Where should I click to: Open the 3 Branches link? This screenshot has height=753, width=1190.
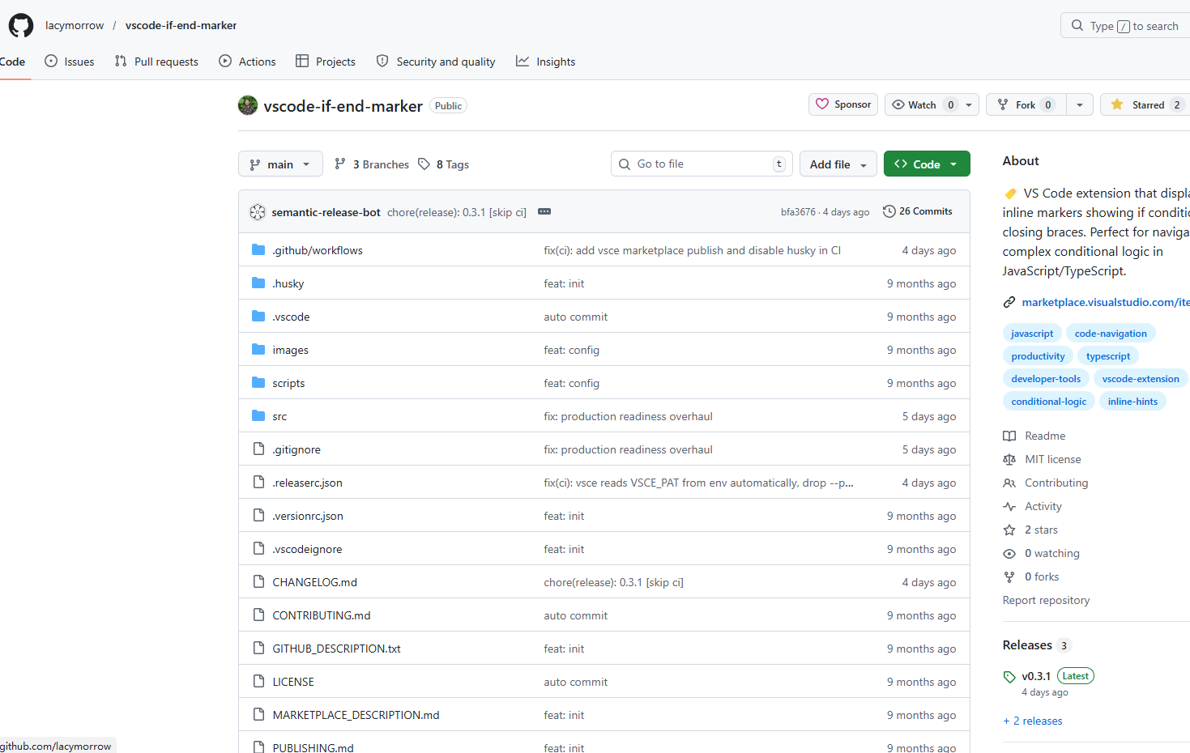point(372,164)
